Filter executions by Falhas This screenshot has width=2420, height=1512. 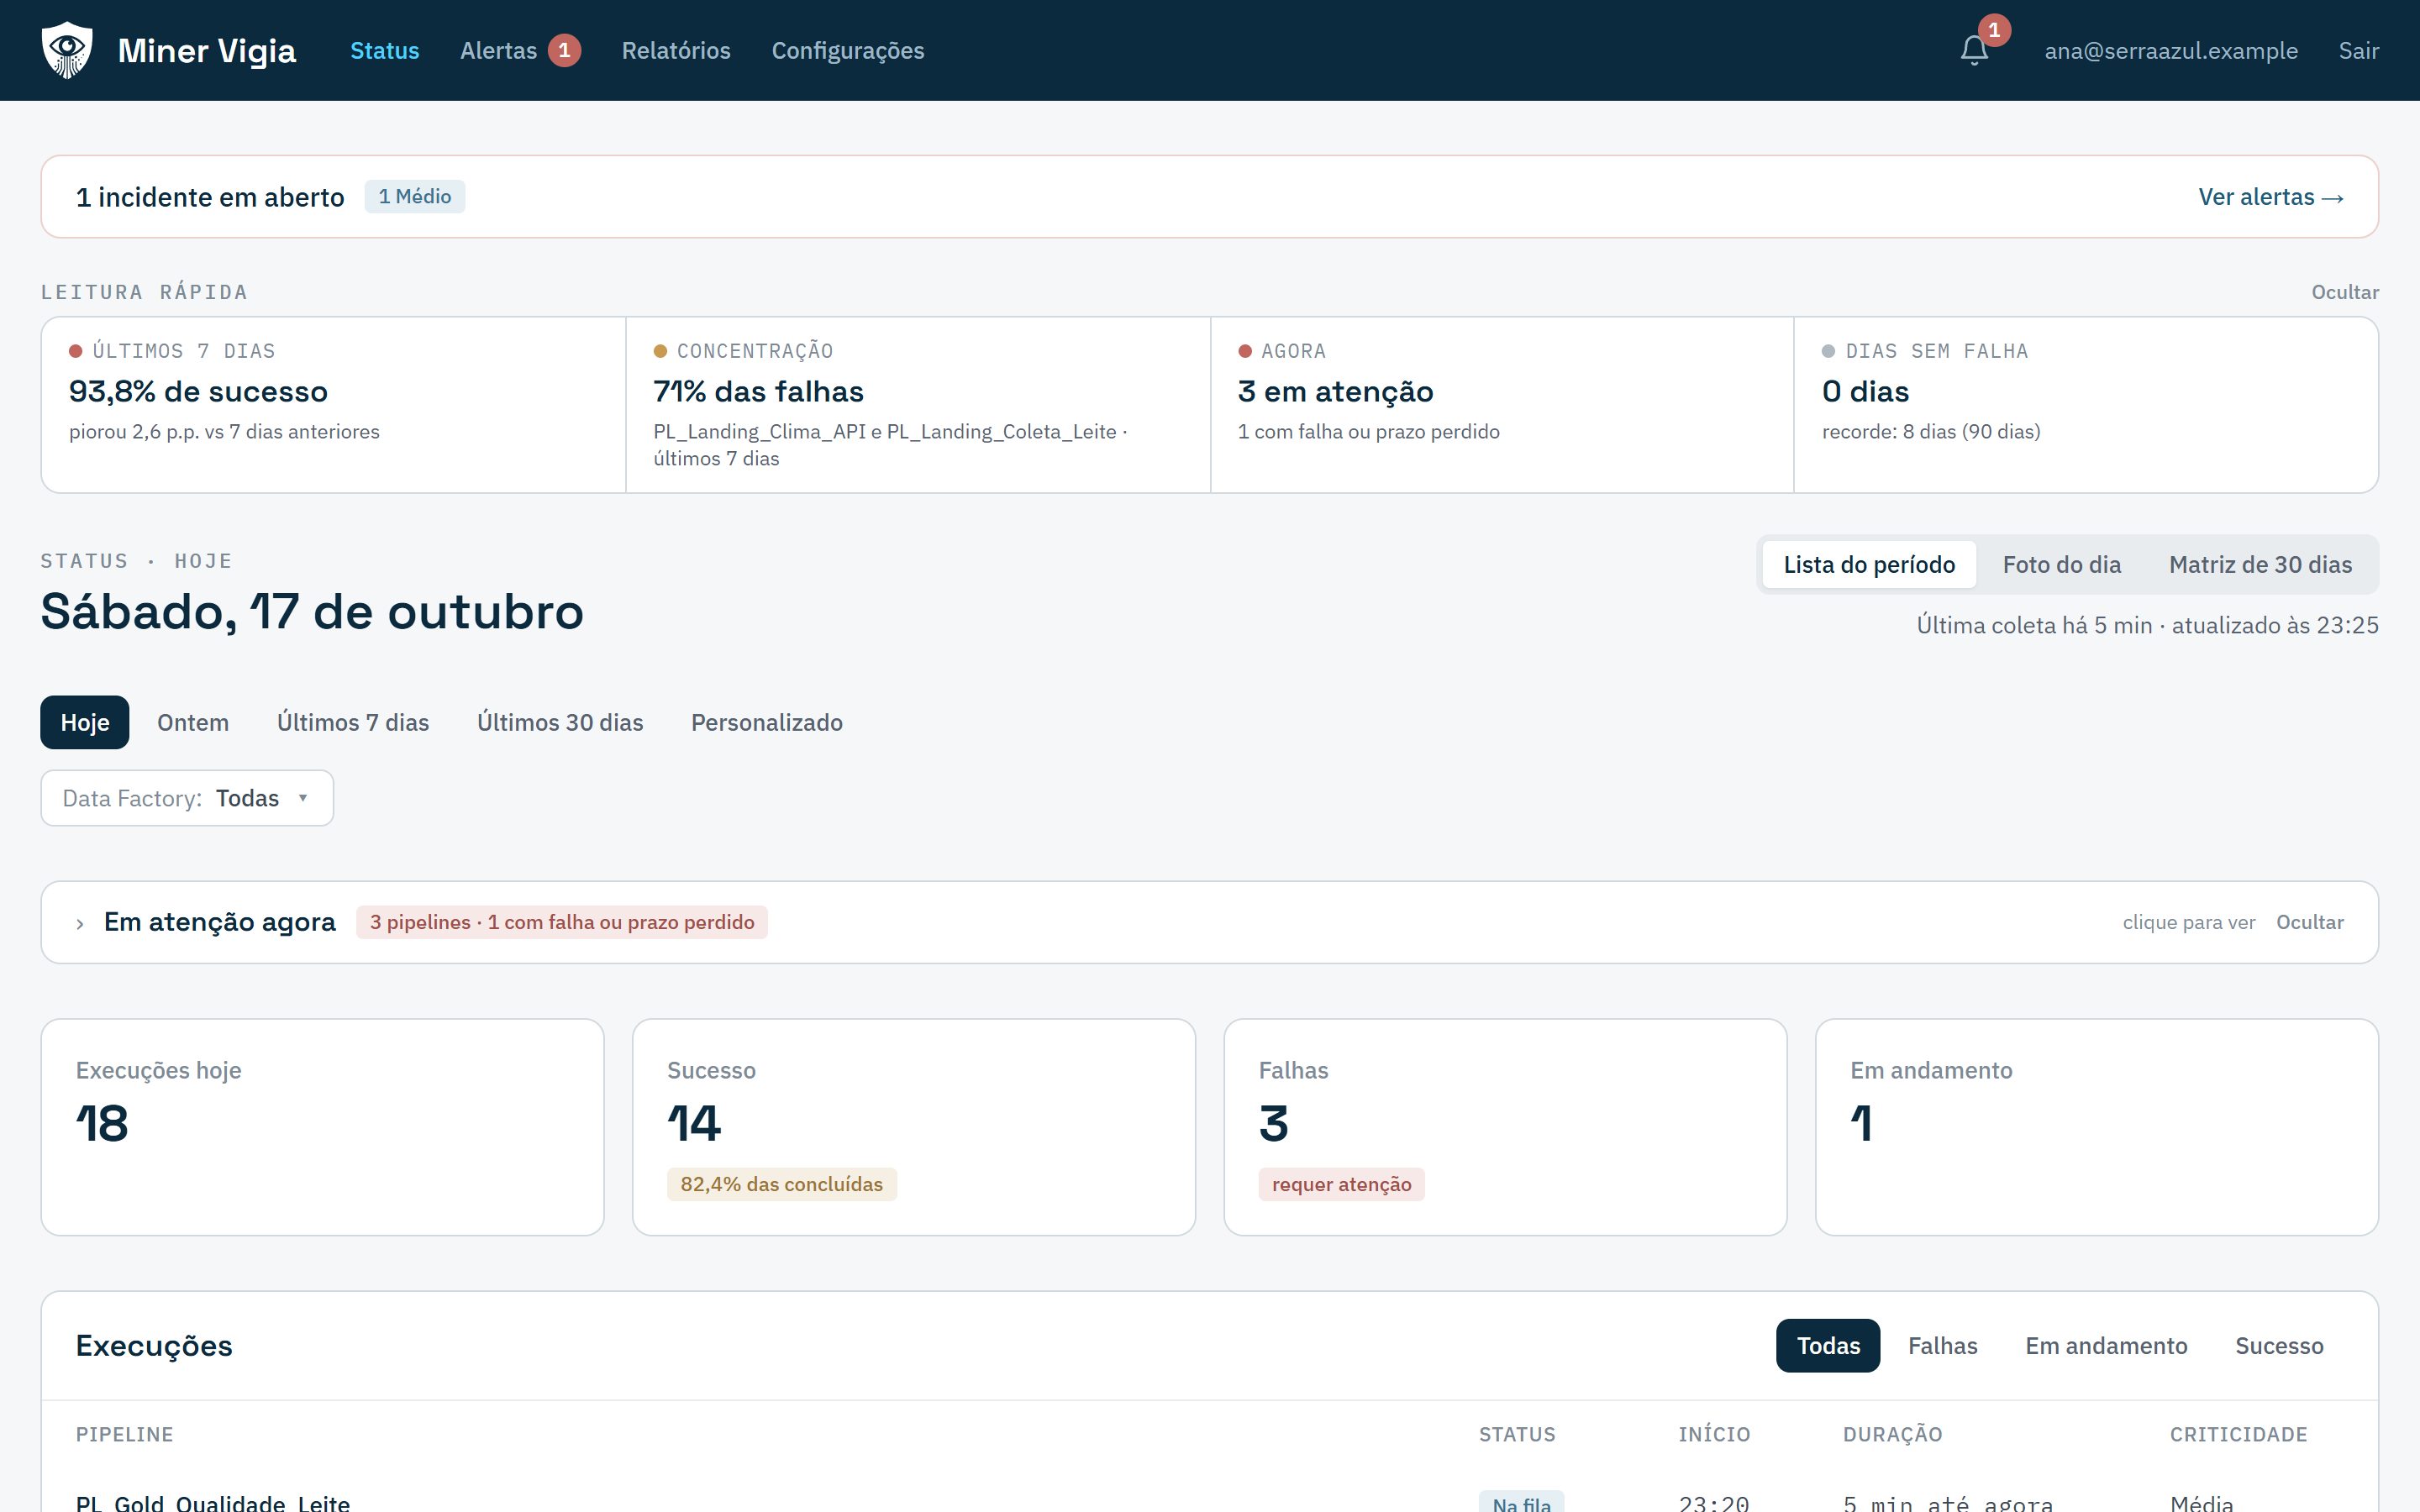click(1942, 1346)
